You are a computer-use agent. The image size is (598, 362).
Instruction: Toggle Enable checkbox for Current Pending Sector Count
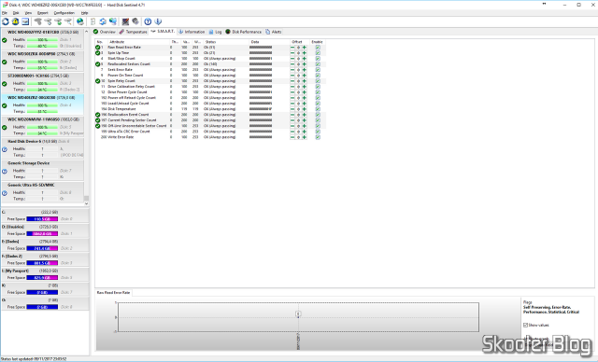click(318, 120)
